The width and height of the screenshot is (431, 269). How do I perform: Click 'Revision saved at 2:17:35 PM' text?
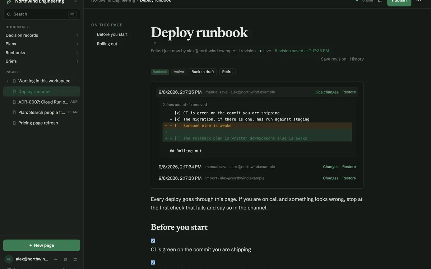pyautogui.click(x=302, y=51)
